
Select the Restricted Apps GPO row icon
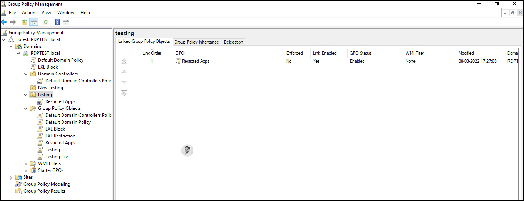(x=178, y=61)
